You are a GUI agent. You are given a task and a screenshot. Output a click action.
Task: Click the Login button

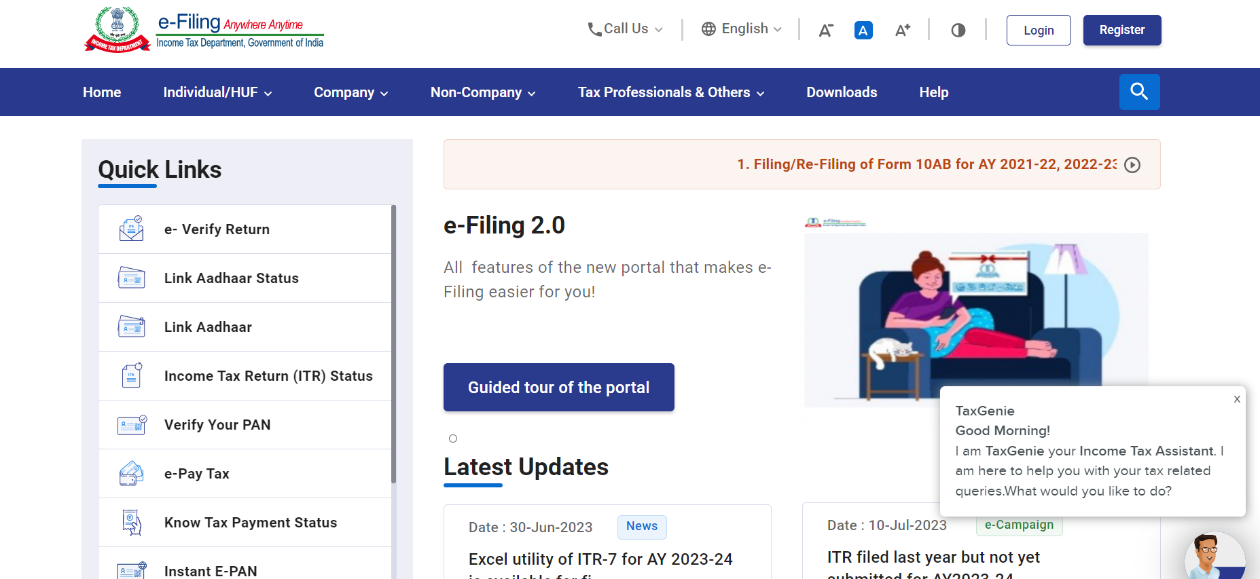pyautogui.click(x=1039, y=30)
